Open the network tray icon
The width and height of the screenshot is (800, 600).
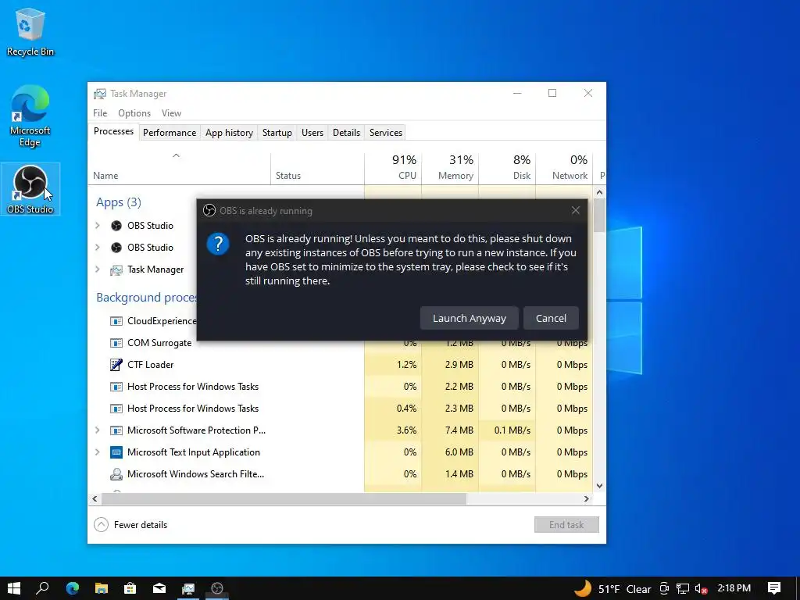683,589
